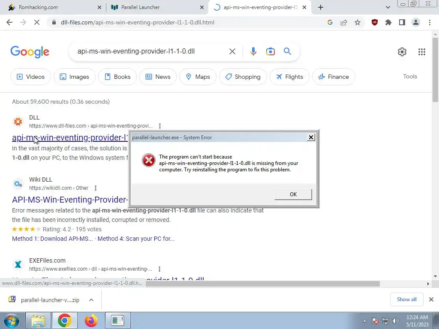Open more options for the DLL result

160,126
